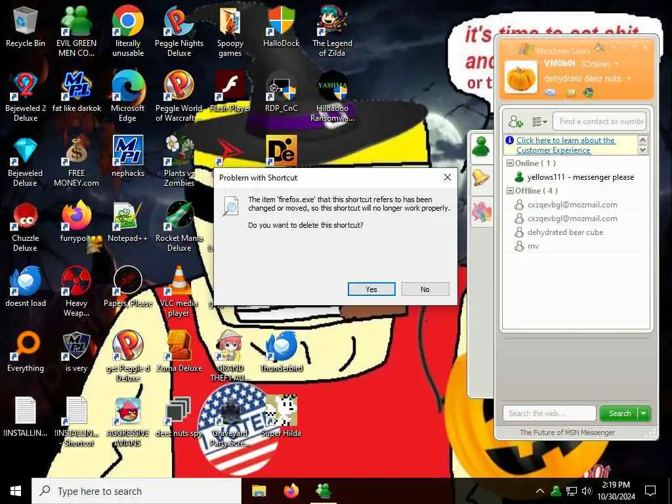Open File Explorer from the taskbar
This screenshot has width=672, height=504.
(259, 491)
